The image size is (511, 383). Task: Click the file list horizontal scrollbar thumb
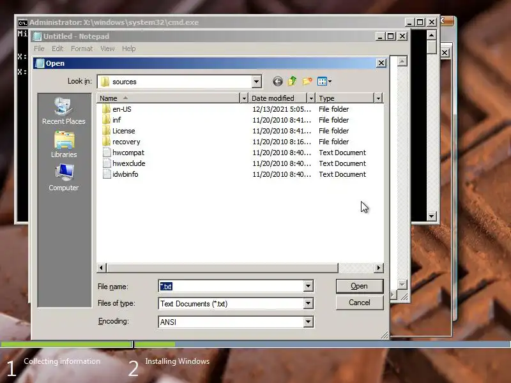click(222, 267)
